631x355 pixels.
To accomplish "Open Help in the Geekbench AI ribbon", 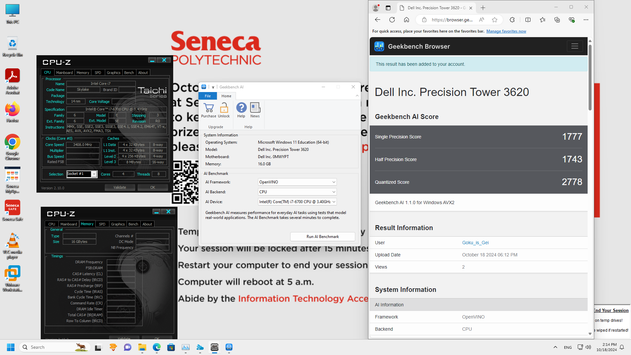I will click(x=241, y=110).
